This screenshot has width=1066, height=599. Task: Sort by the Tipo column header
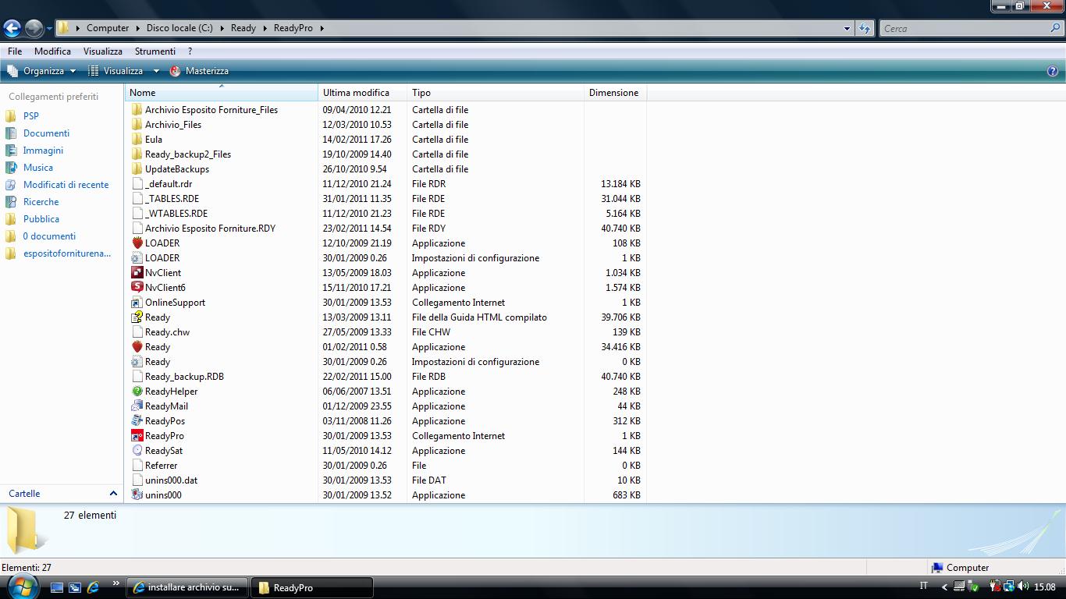coord(496,93)
